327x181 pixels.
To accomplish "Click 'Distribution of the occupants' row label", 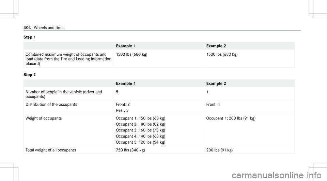I will (51, 105).
